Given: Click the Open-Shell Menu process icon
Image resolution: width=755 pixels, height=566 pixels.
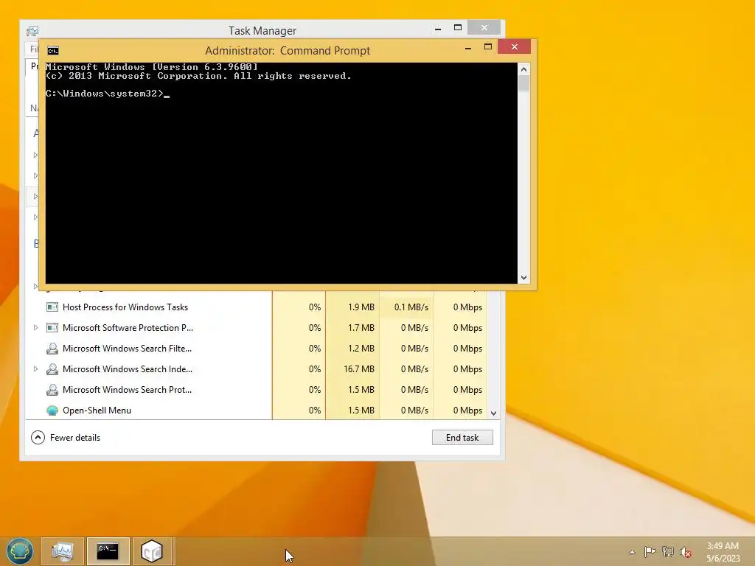Looking at the screenshot, I should [x=52, y=410].
